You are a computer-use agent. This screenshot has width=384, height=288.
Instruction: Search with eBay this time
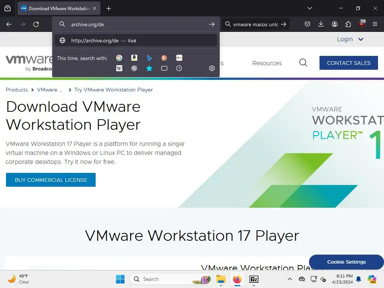point(179,58)
